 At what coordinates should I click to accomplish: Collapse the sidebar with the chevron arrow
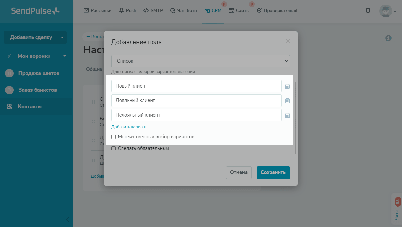coord(68,219)
